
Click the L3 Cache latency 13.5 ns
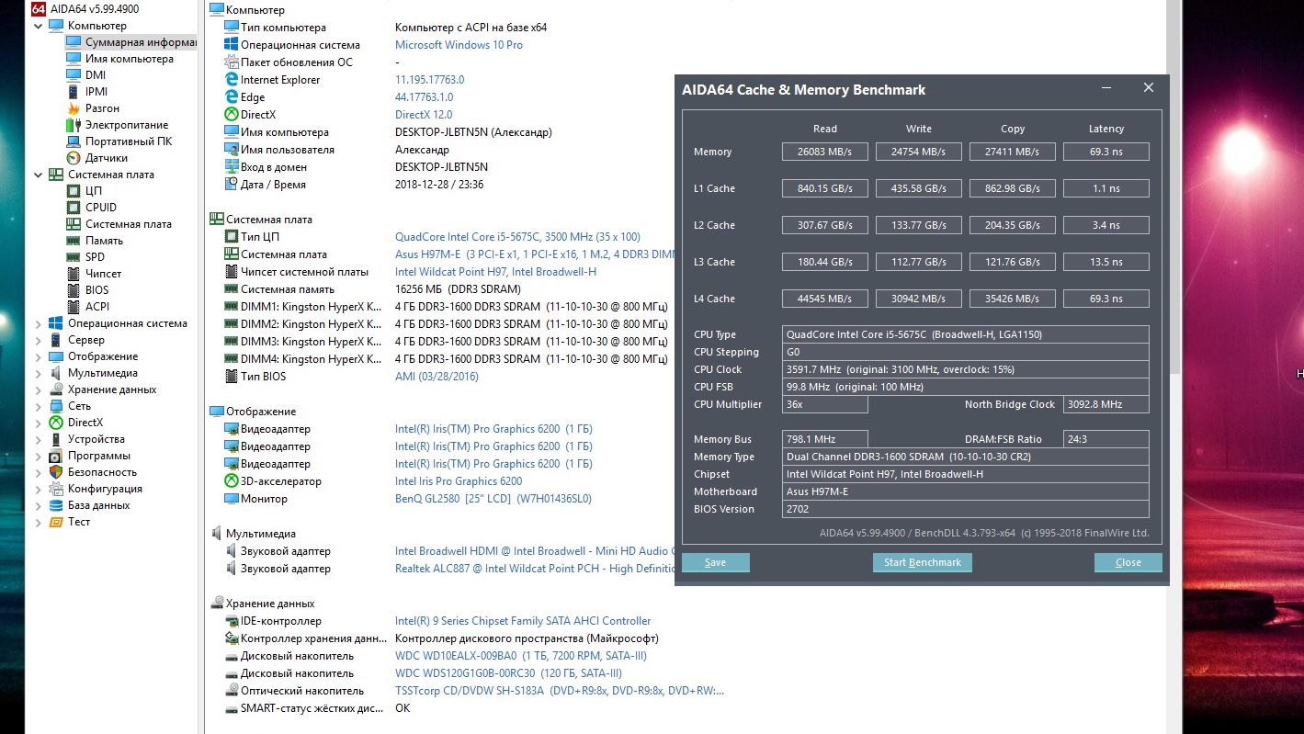pos(1106,262)
